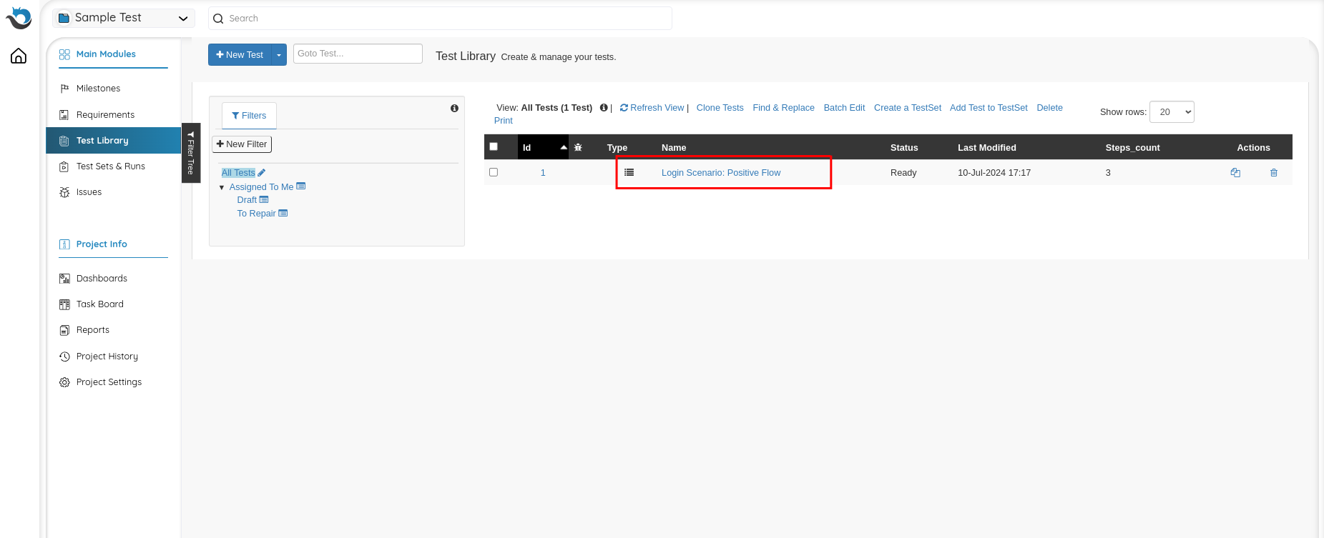Check the checkbox for test row 1
The width and height of the screenshot is (1324, 538).
click(494, 172)
